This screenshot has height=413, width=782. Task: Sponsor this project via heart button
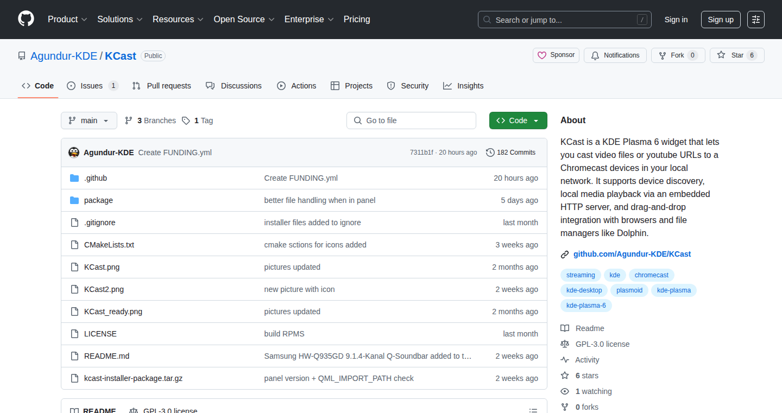pyautogui.click(x=556, y=55)
